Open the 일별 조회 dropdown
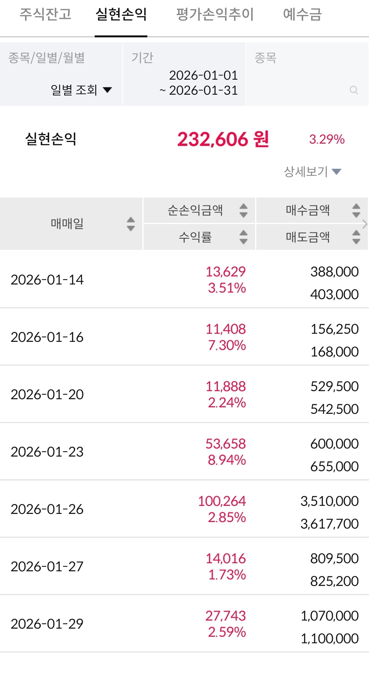The width and height of the screenshot is (369, 681). point(81,90)
